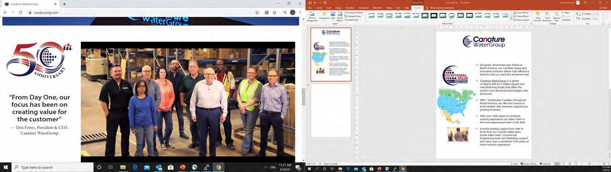Click Send Backward in Arrange group
The image size is (611, 172).
[x=547, y=16]
